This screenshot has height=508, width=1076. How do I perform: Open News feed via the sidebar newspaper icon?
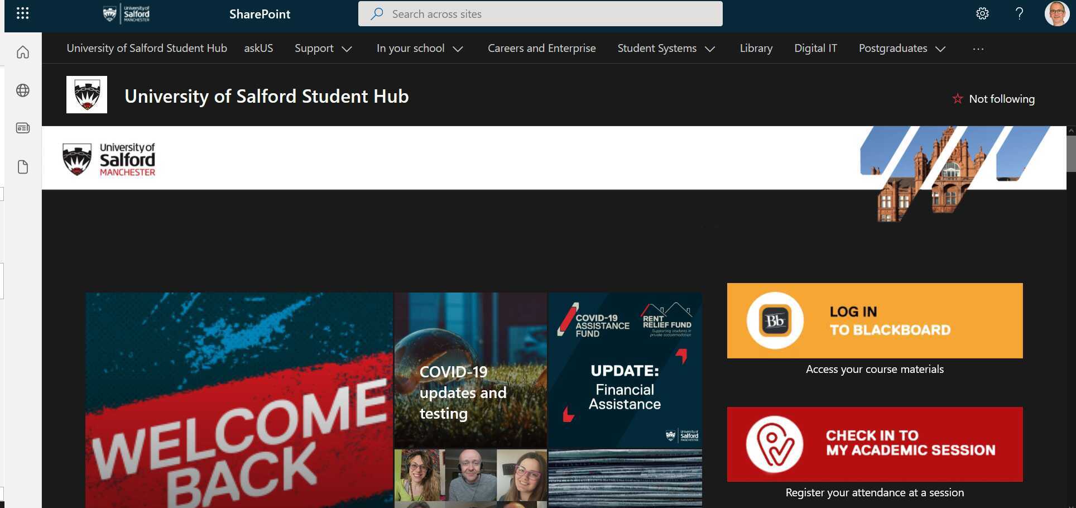22,128
